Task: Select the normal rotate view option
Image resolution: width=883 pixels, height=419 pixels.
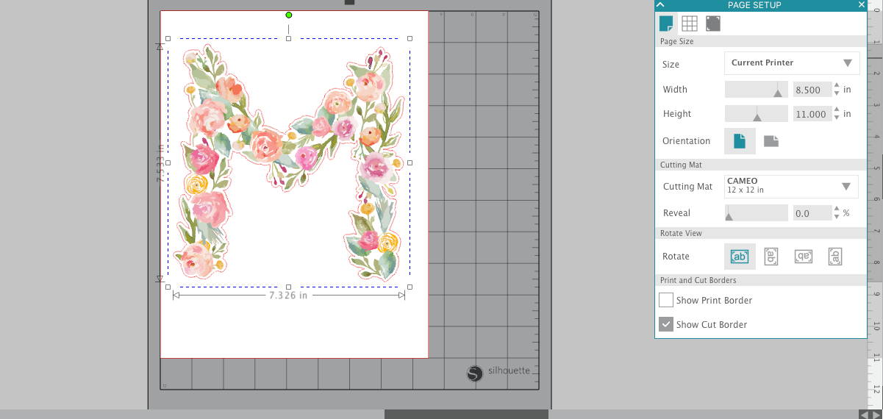Action: [740, 257]
